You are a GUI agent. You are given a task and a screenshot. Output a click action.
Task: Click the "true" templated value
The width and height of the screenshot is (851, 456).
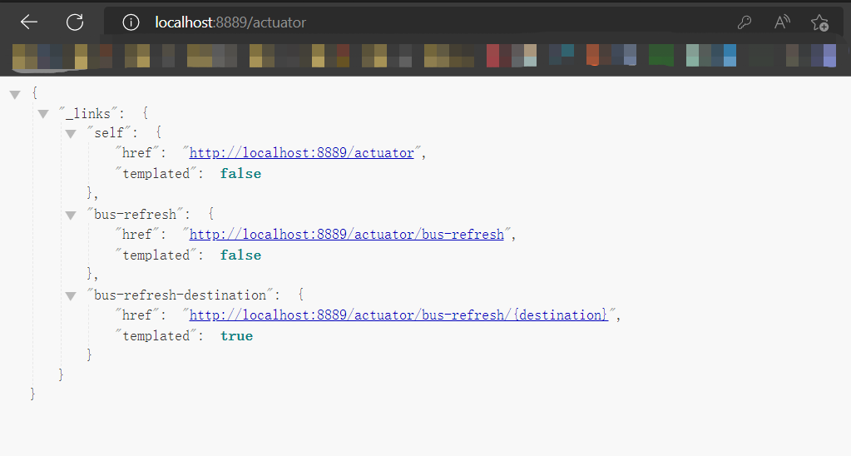click(x=236, y=336)
